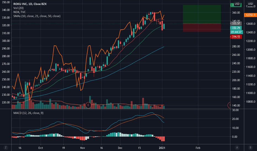Click the ROKU INC, 1D, Cboe BZX title

[30, 4]
